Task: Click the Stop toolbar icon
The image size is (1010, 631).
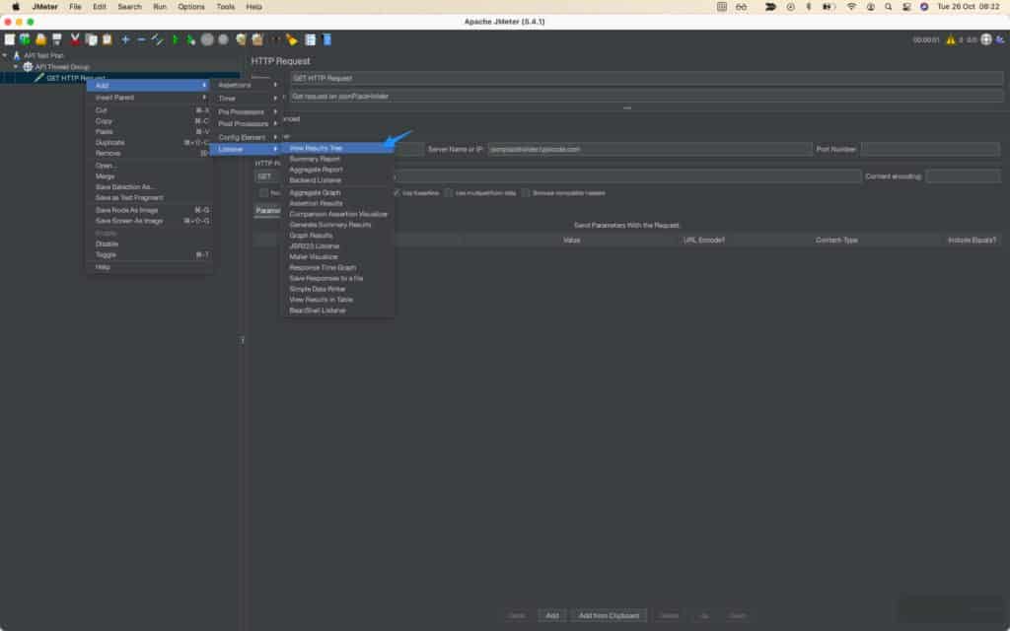Action: (x=207, y=39)
